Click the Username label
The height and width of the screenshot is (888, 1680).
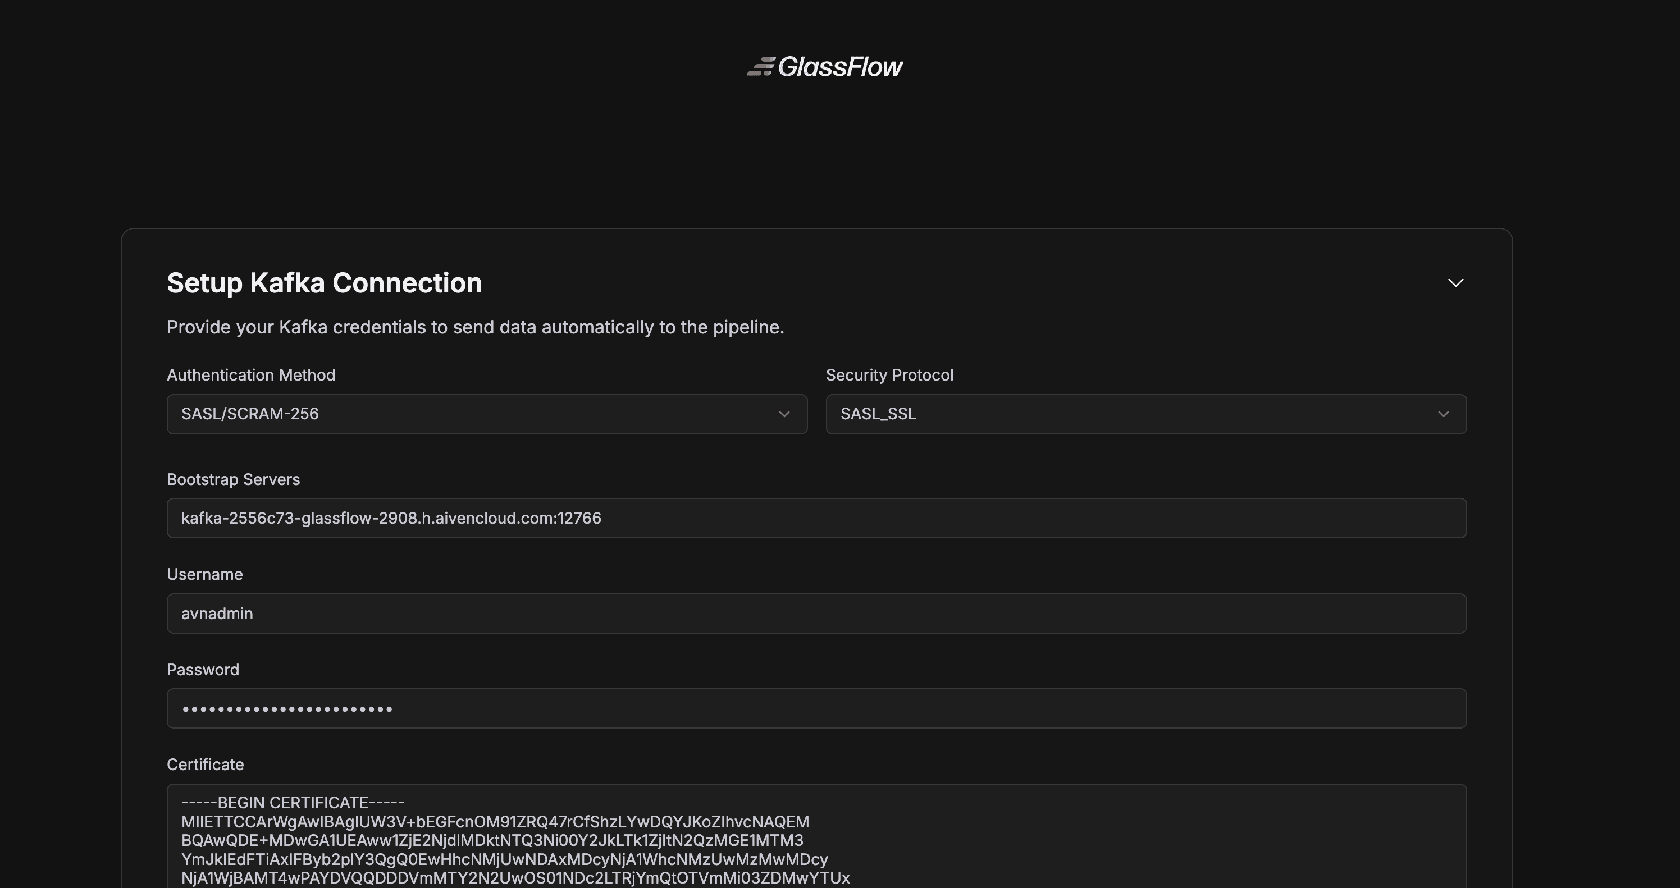205,574
